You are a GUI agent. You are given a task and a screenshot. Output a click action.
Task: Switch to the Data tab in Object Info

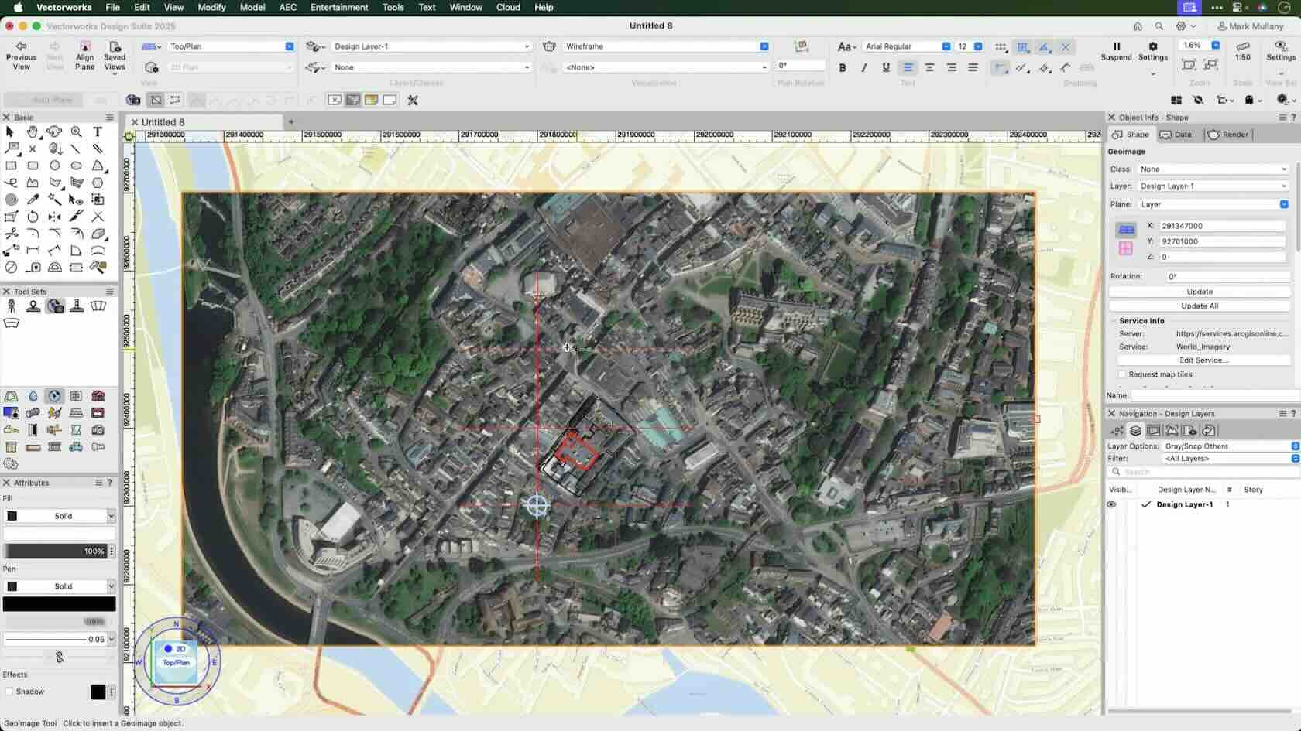click(x=1178, y=134)
